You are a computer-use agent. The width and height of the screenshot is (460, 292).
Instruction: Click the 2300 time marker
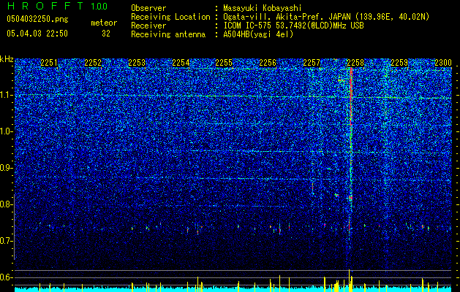coord(443,62)
